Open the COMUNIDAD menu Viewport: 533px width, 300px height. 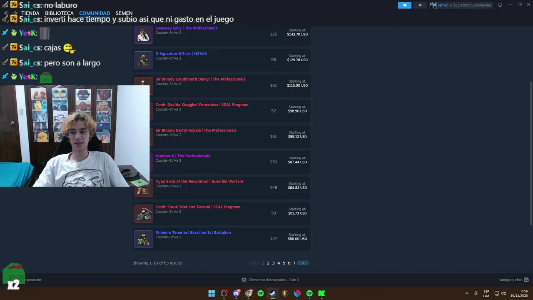[x=95, y=13]
